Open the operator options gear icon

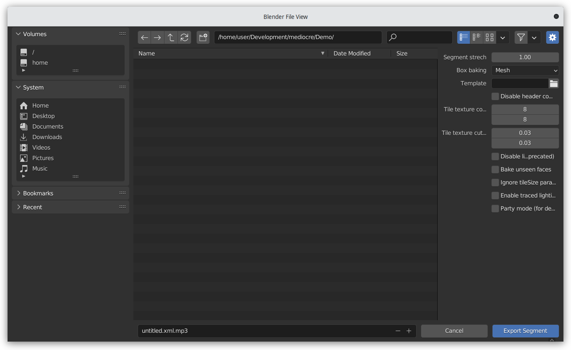[x=552, y=37]
